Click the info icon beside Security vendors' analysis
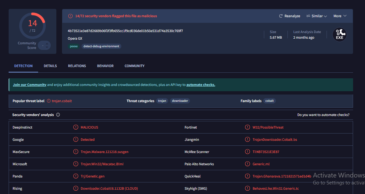Viewport: 365px width, 194px height. point(58,115)
